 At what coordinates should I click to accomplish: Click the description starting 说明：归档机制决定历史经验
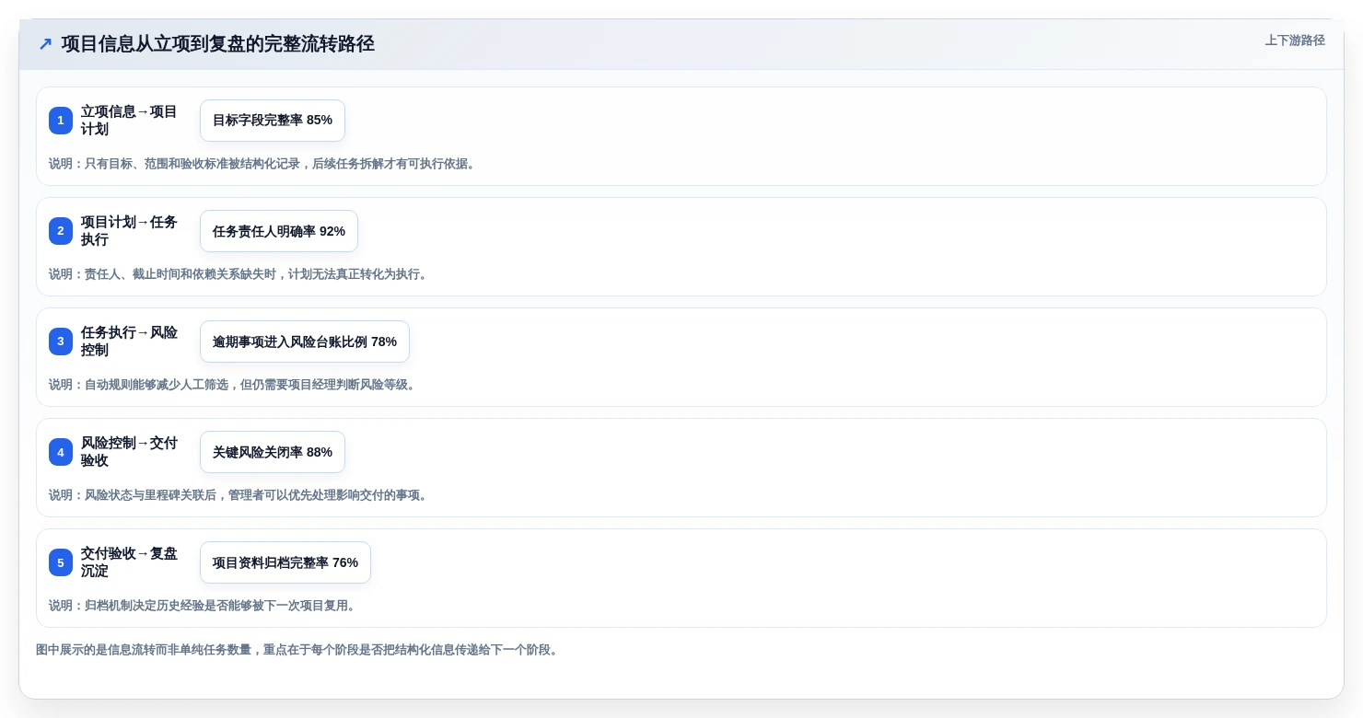tap(204, 606)
